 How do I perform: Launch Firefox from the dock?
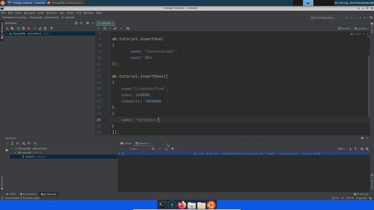click(x=182, y=205)
